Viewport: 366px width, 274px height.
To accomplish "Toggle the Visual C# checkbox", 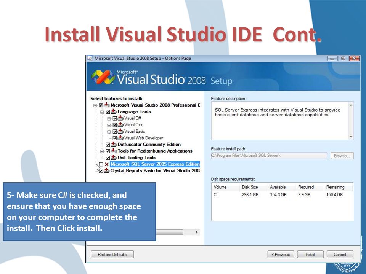I will [x=115, y=119].
